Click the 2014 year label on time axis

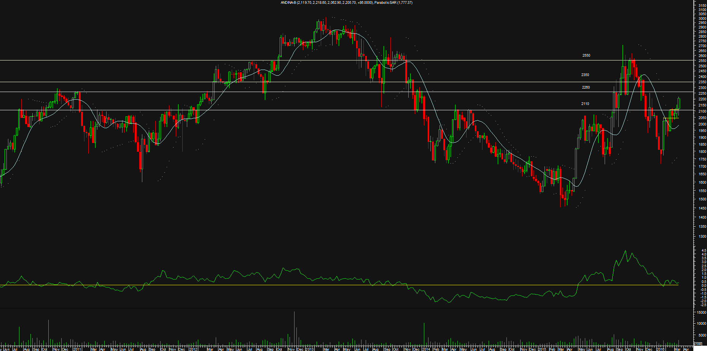(426, 349)
